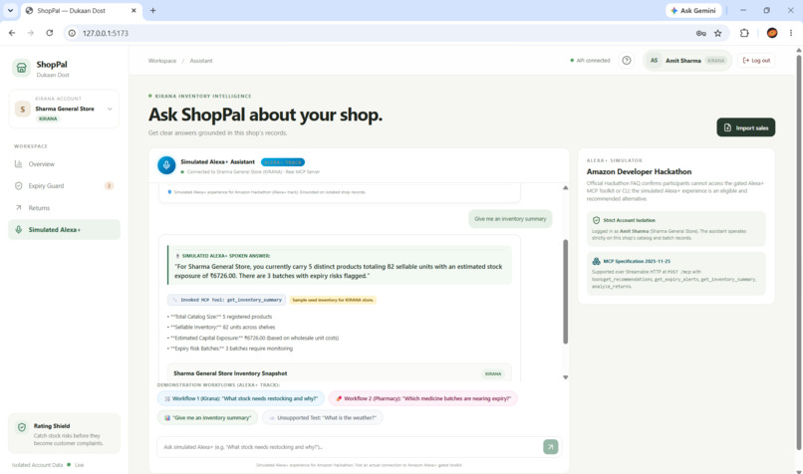This screenshot has width=803, height=474.
Task: Click the Overview bar chart icon
Action: 19,164
